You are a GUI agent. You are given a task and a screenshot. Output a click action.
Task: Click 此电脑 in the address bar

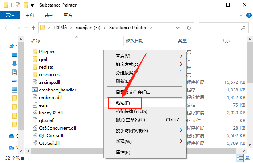[60, 28]
